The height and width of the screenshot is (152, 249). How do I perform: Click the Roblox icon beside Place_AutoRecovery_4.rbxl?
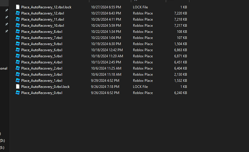coord(17,62)
